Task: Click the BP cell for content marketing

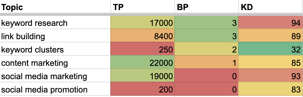Action: 206,63
